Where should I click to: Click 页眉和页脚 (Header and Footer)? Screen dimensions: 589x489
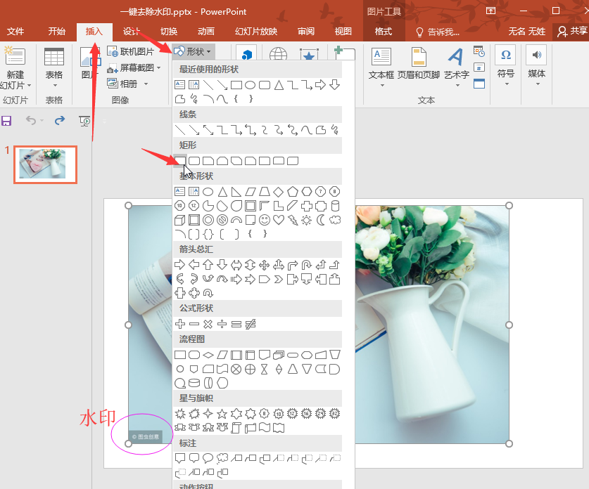(419, 63)
